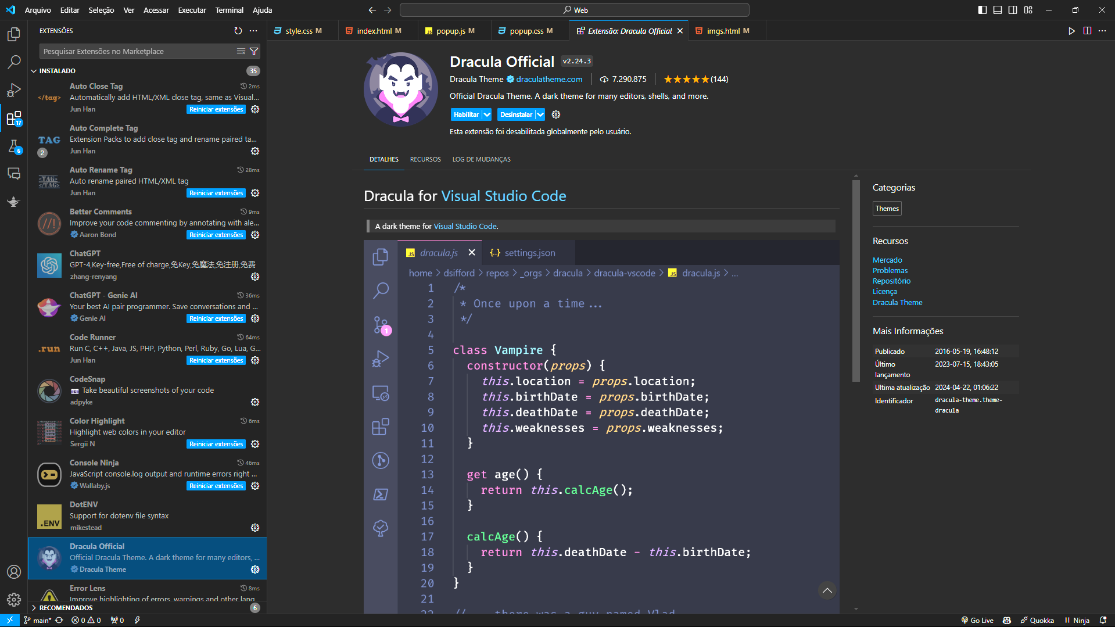Viewport: 1115px width, 627px height.
Task: Open the RECURSOS tab
Action: (x=425, y=159)
